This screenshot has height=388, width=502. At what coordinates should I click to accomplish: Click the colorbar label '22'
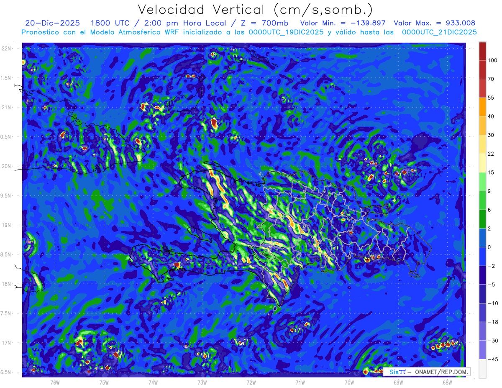[x=491, y=154]
